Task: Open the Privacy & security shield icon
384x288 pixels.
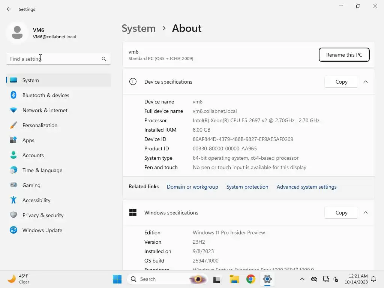Action: 13,215
